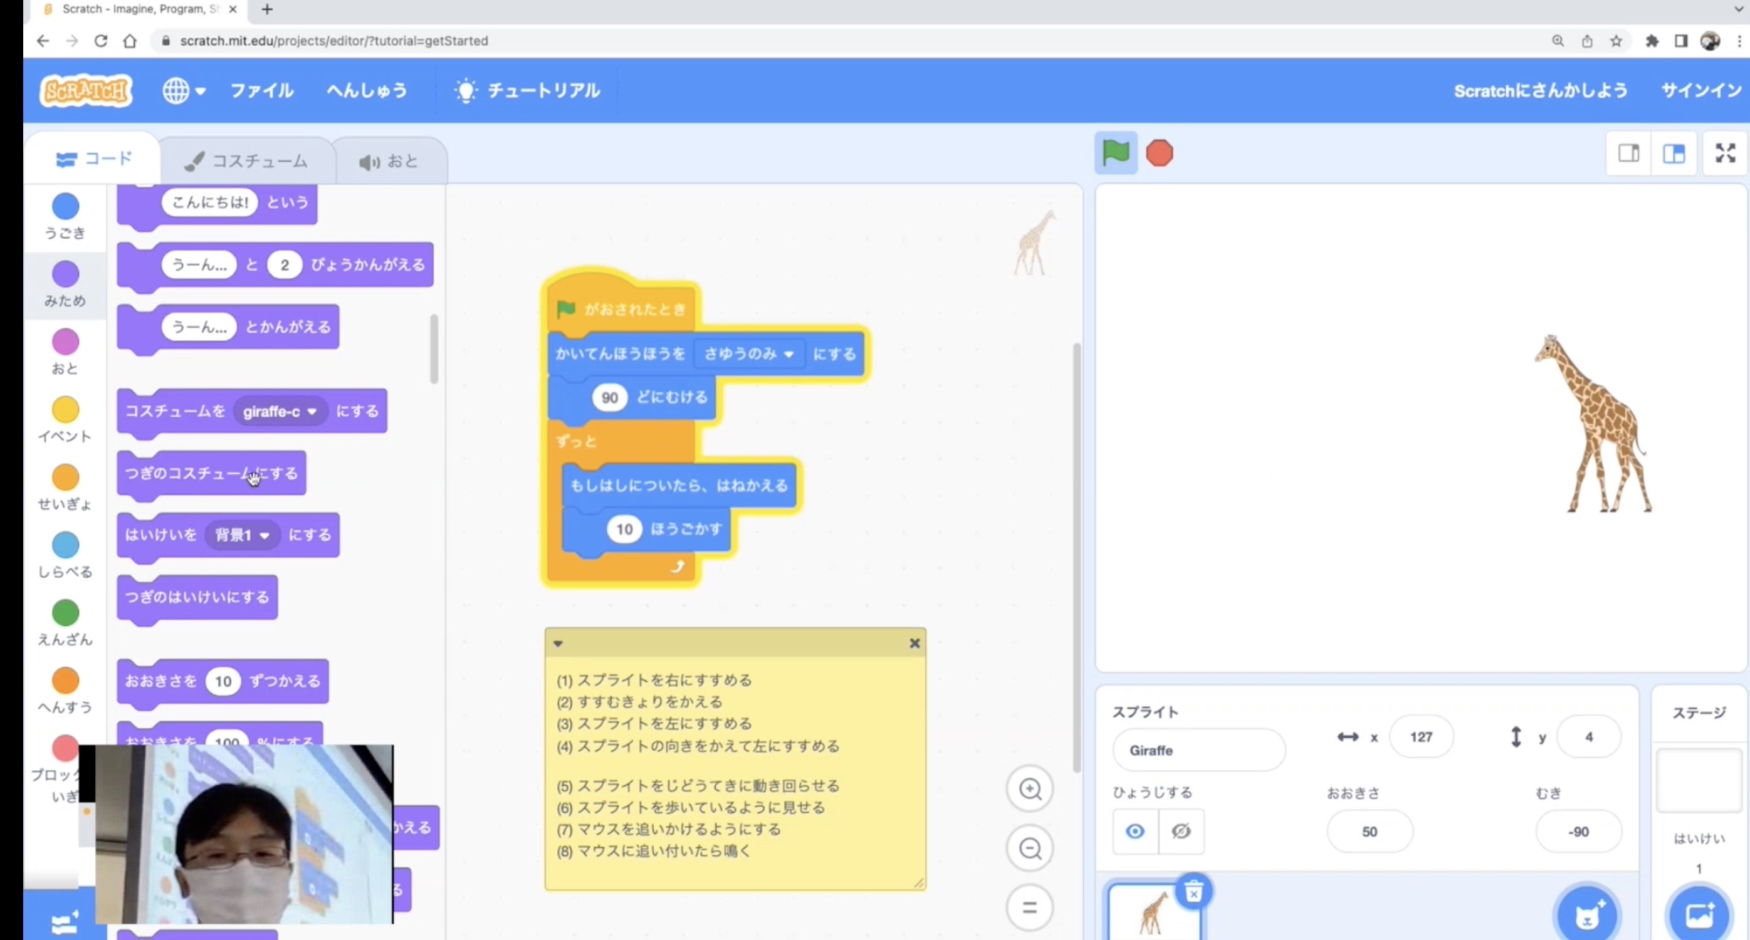The width and height of the screenshot is (1750, 940).
Task: Select the せいぎょ block category
Action: coord(65,488)
